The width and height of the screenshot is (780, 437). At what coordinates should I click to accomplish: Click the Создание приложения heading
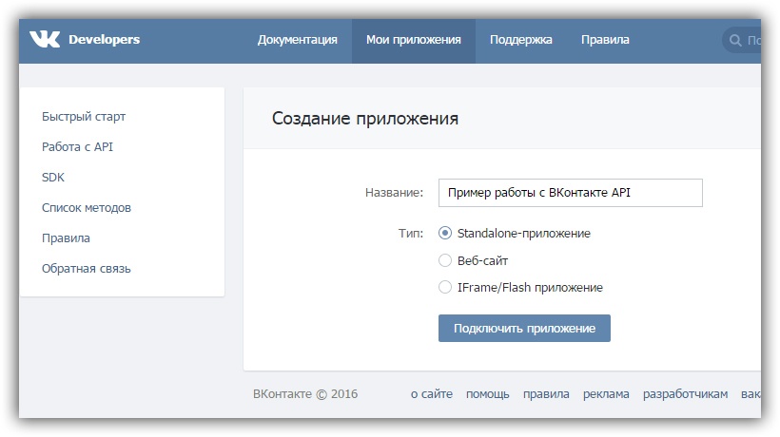click(x=365, y=119)
